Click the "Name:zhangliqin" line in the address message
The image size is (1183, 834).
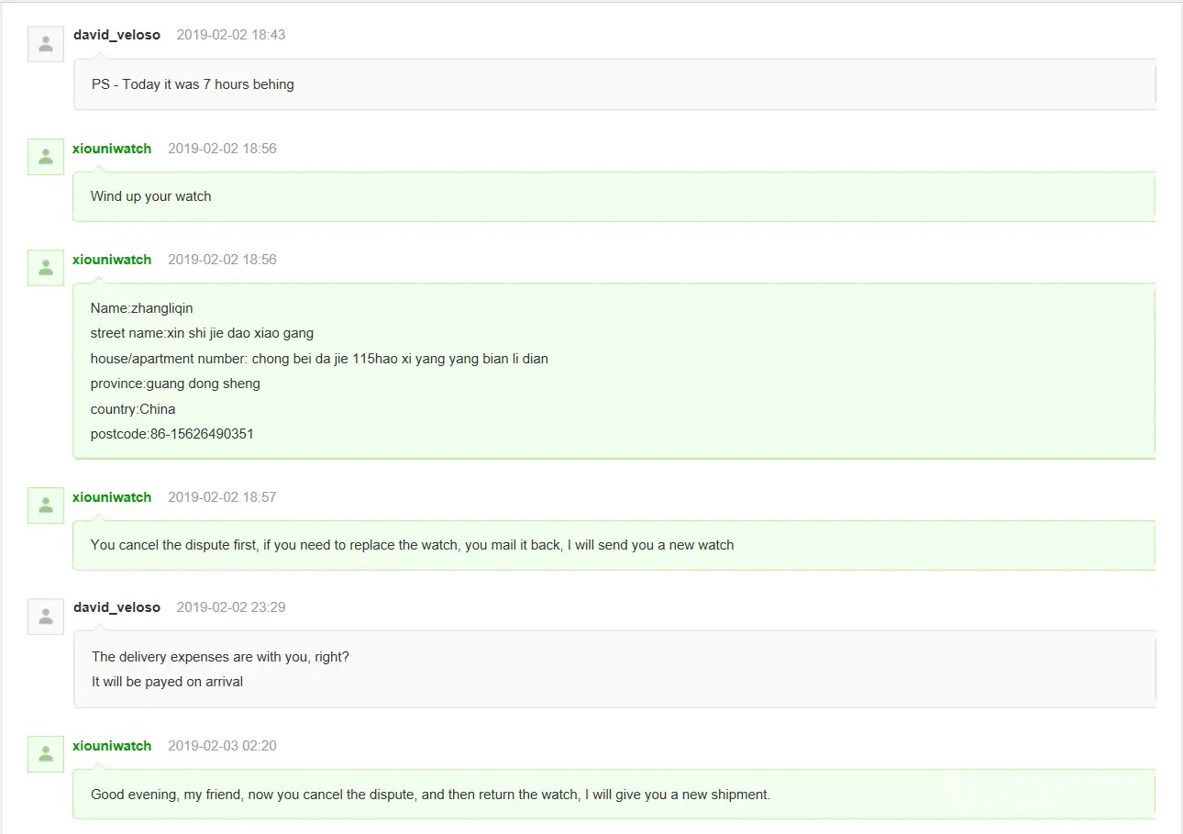(141, 308)
